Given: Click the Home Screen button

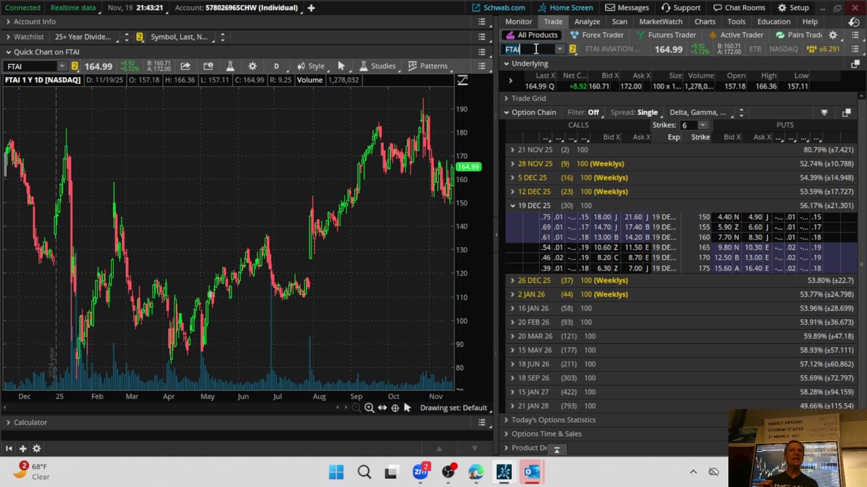Looking at the screenshot, I should pos(566,7).
